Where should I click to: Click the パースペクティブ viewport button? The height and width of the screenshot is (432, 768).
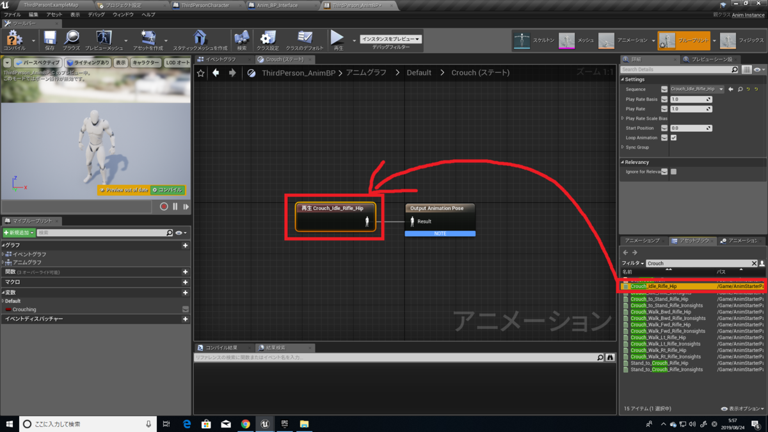point(37,63)
